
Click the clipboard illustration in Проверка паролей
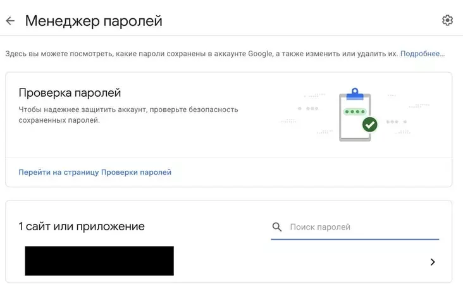[x=355, y=115]
